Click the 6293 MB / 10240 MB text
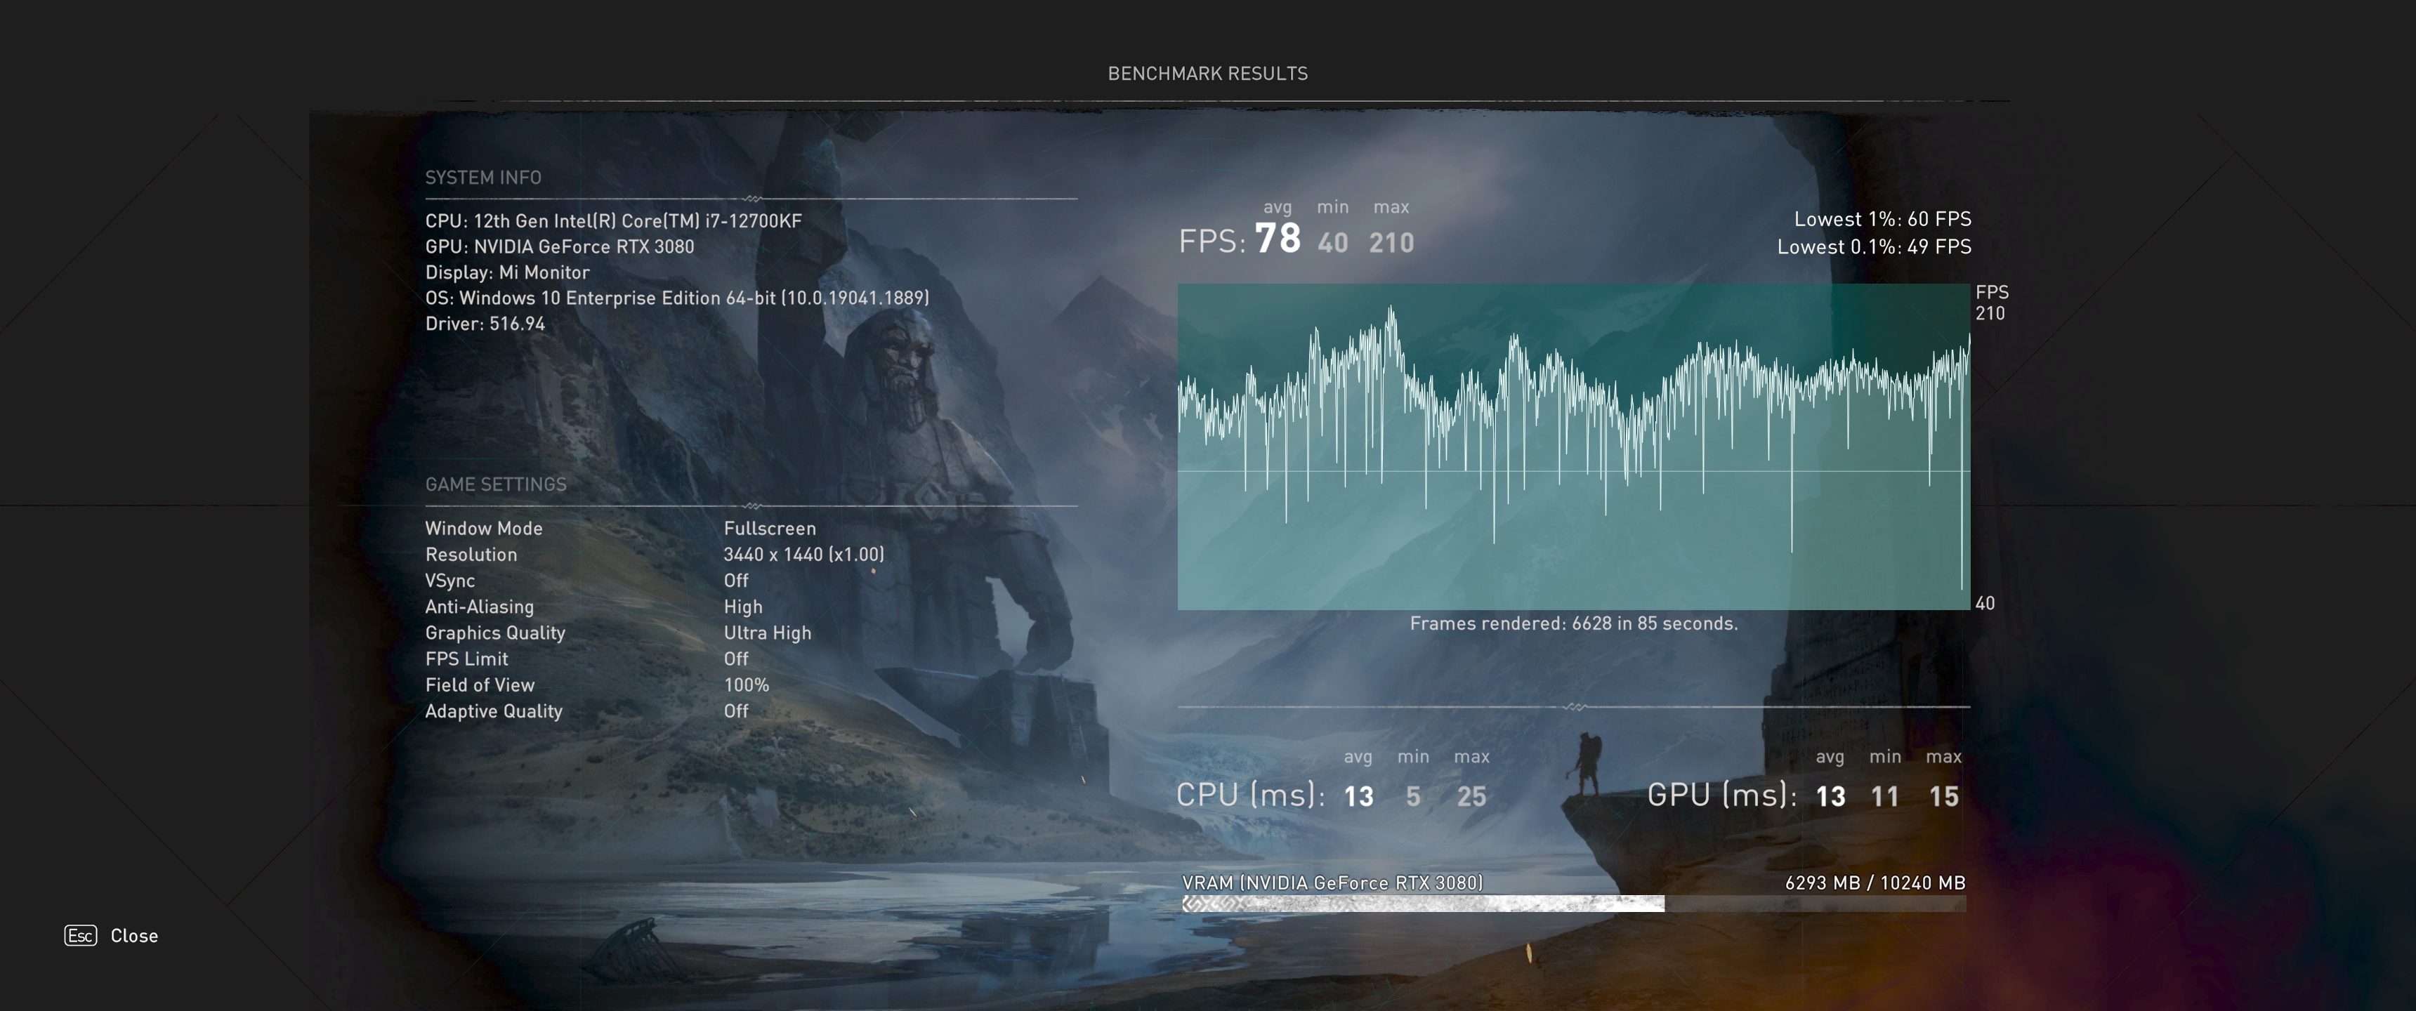Viewport: 2416px width, 1011px height. (1875, 883)
